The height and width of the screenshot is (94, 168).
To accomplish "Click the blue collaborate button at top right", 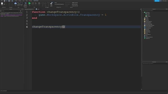I will (157, 1).
